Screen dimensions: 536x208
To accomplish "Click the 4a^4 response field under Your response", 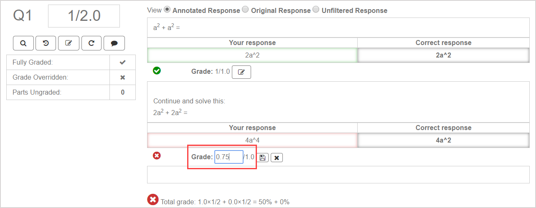I will [252, 140].
